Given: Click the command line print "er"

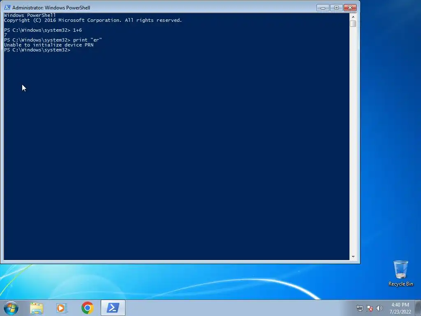Looking at the screenshot, I should (x=88, y=40).
